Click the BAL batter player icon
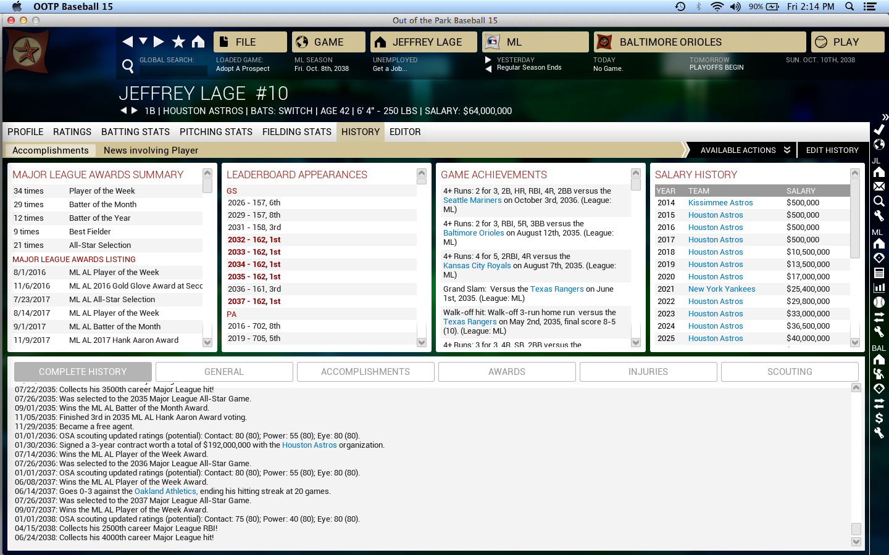Viewport: 889px width, 555px height. tap(879, 374)
